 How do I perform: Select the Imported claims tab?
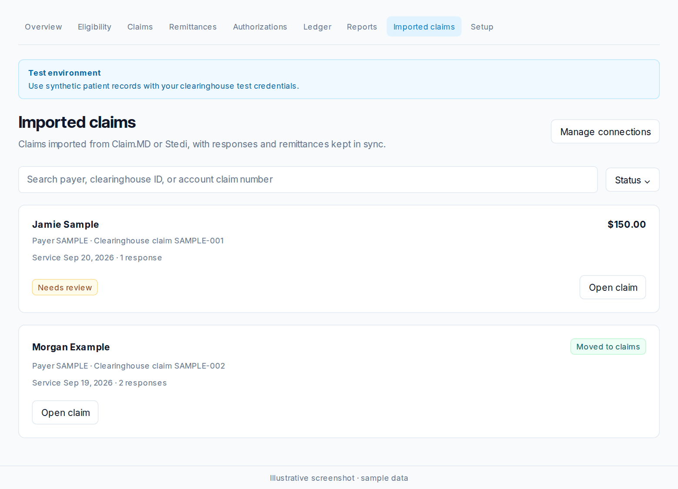pyautogui.click(x=424, y=27)
